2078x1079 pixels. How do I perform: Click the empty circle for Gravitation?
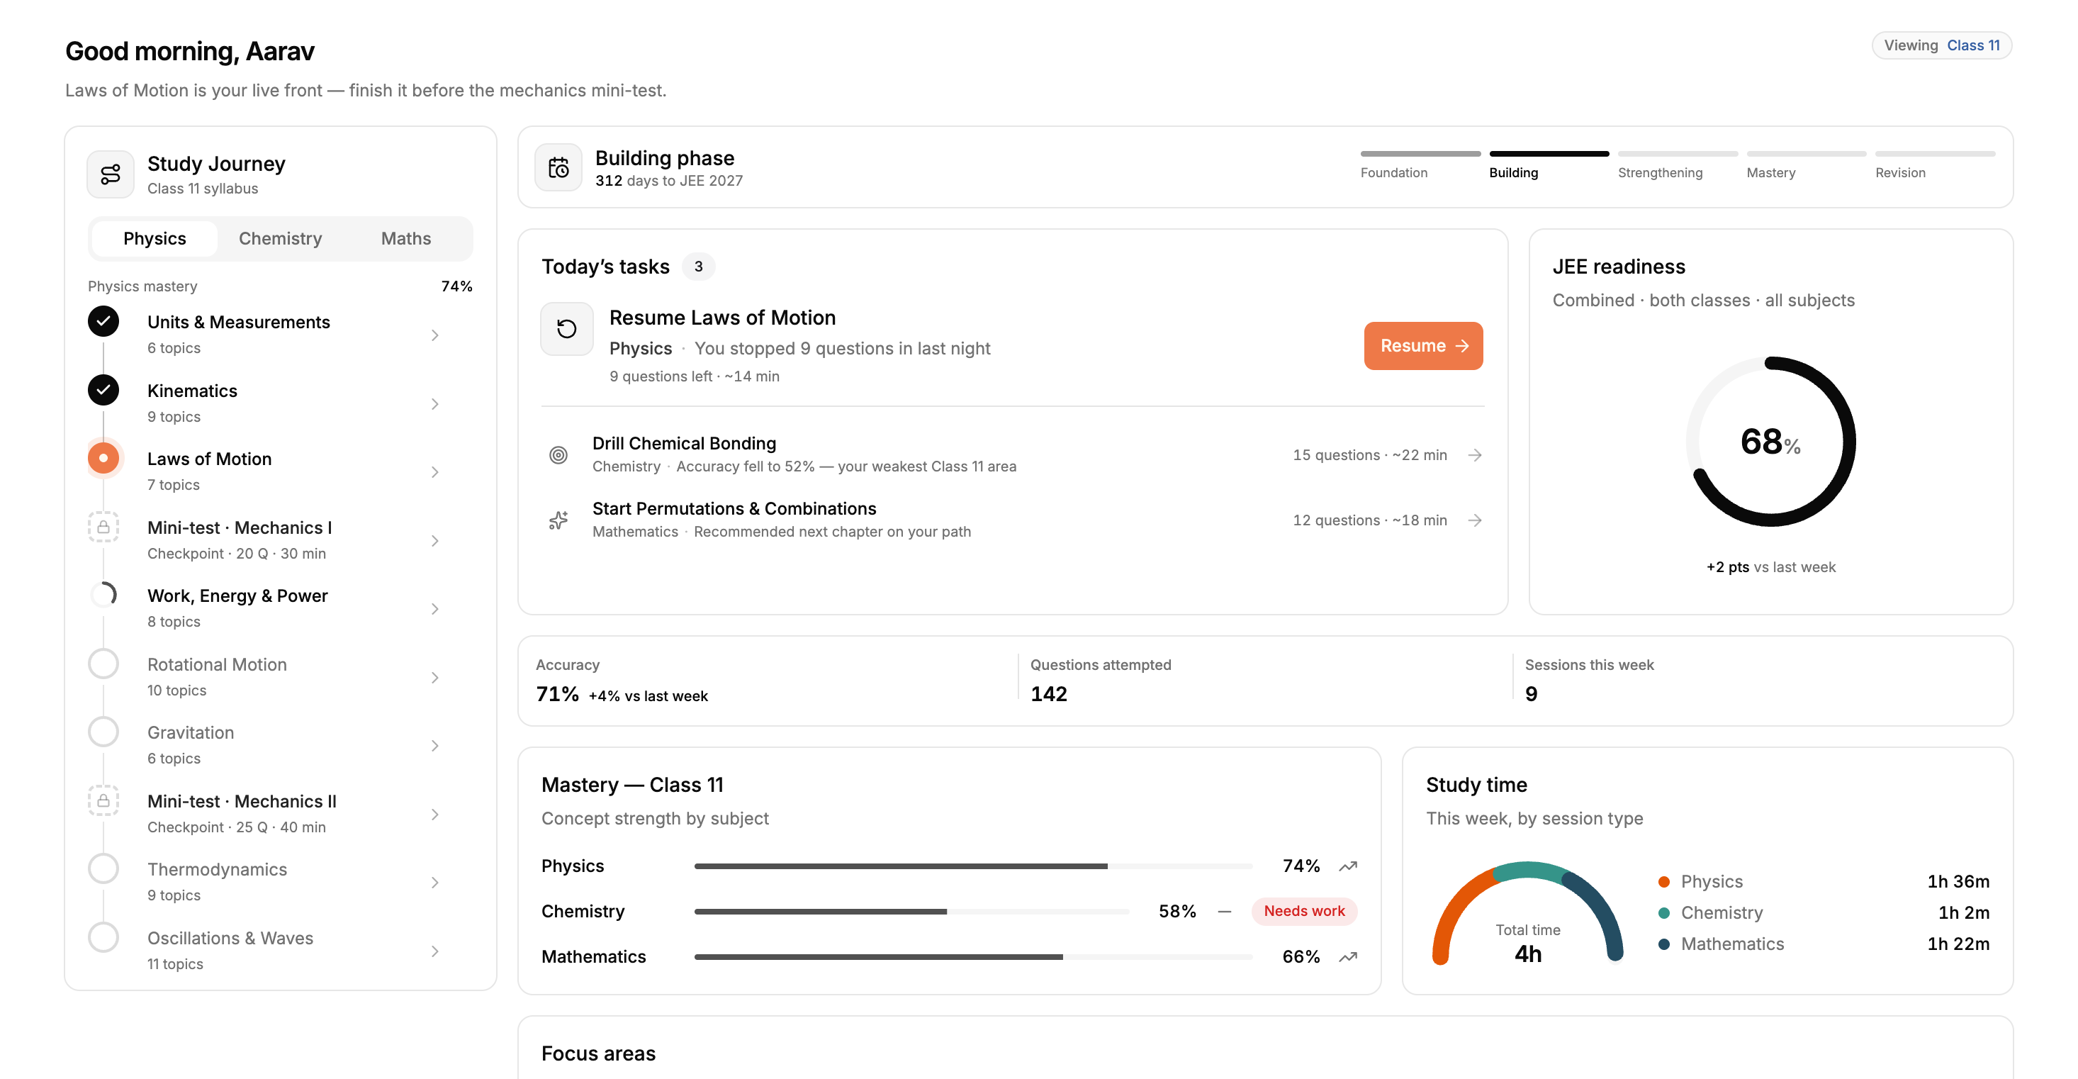tap(103, 732)
